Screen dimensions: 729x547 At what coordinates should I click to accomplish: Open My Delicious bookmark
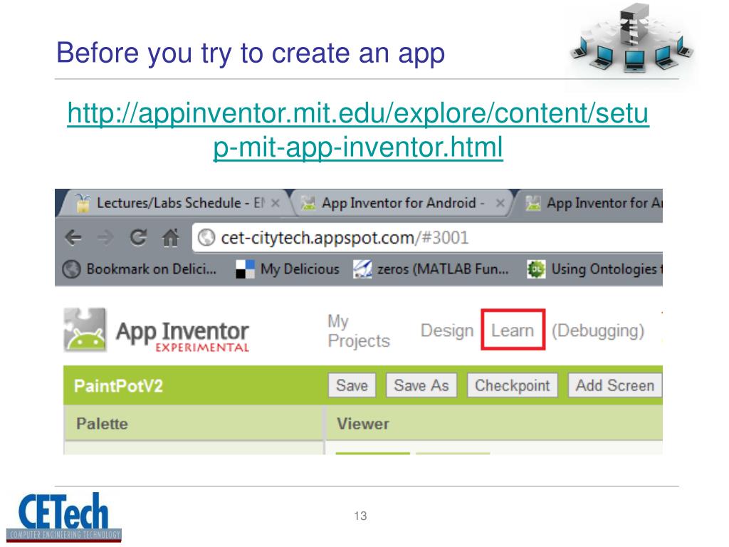(288, 269)
